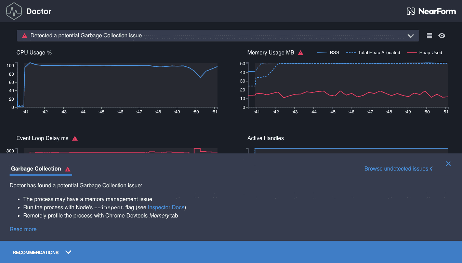This screenshot has height=263, width=462.
Task: Click the Doctor heartbeat logo icon
Action: tap(14, 11)
